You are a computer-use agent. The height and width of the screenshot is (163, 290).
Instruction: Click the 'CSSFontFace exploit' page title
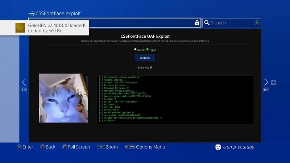58,13
